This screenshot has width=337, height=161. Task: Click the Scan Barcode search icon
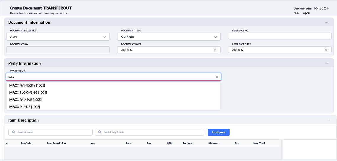[x=14, y=132]
